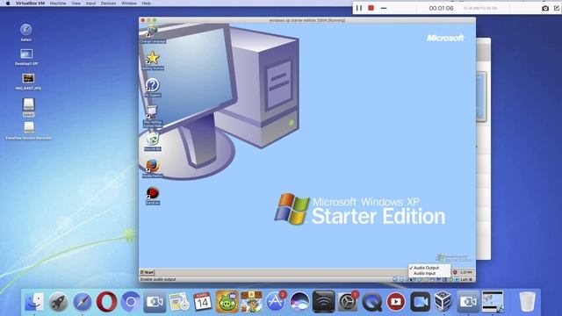Click the VM window title text
The height and width of the screenshot is (316, 562).
coord(307,20)
